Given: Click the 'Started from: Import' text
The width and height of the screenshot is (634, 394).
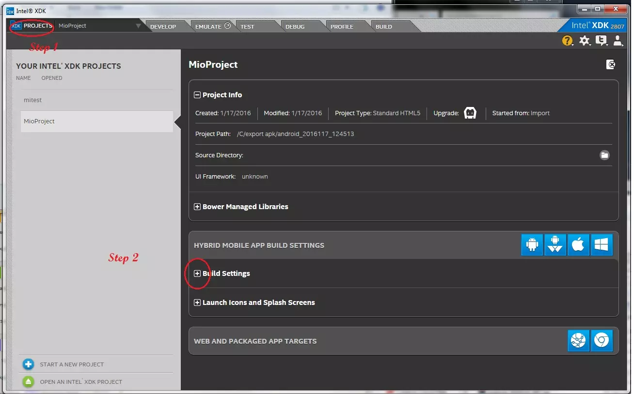Looking at the screenshot, I should [x=521, y=113].
